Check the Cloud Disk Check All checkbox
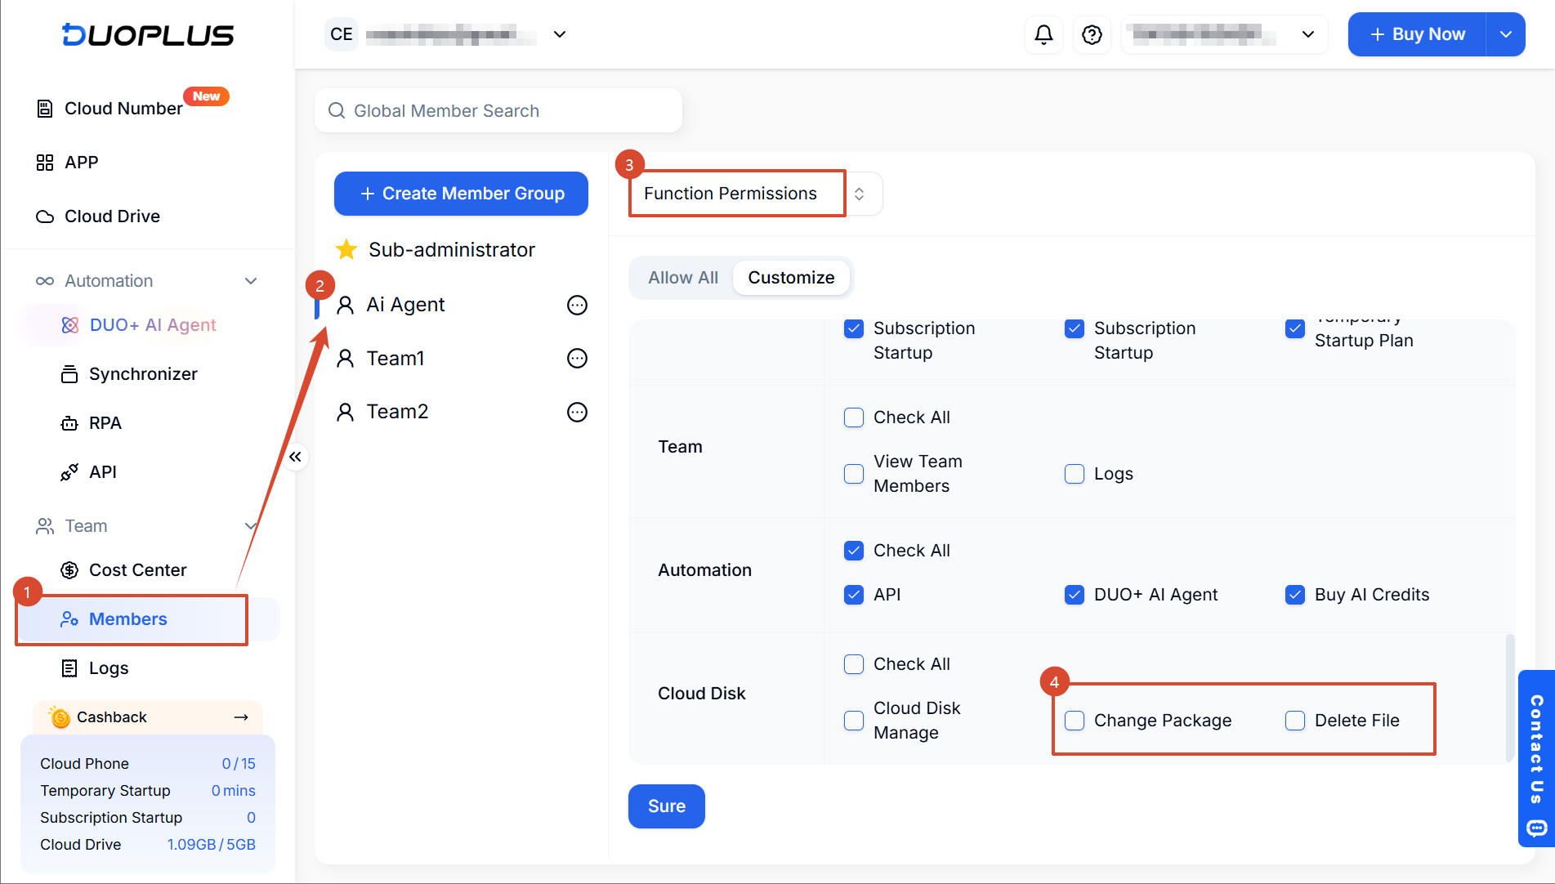Screen dimensions: 1555x884 coord(854,664)
